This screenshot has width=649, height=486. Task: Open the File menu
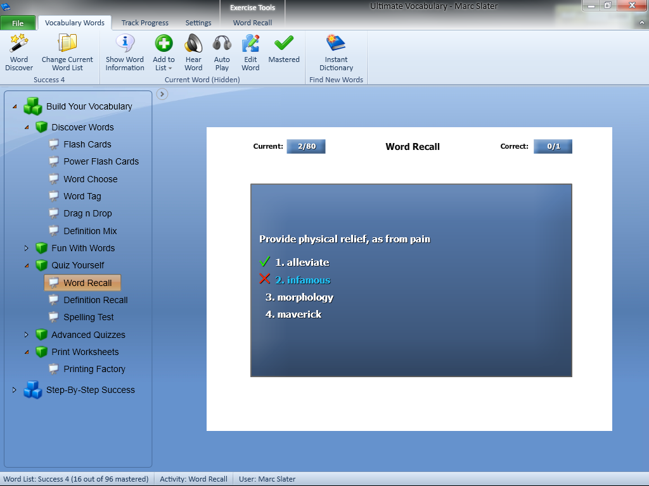(x=18, y=23)
